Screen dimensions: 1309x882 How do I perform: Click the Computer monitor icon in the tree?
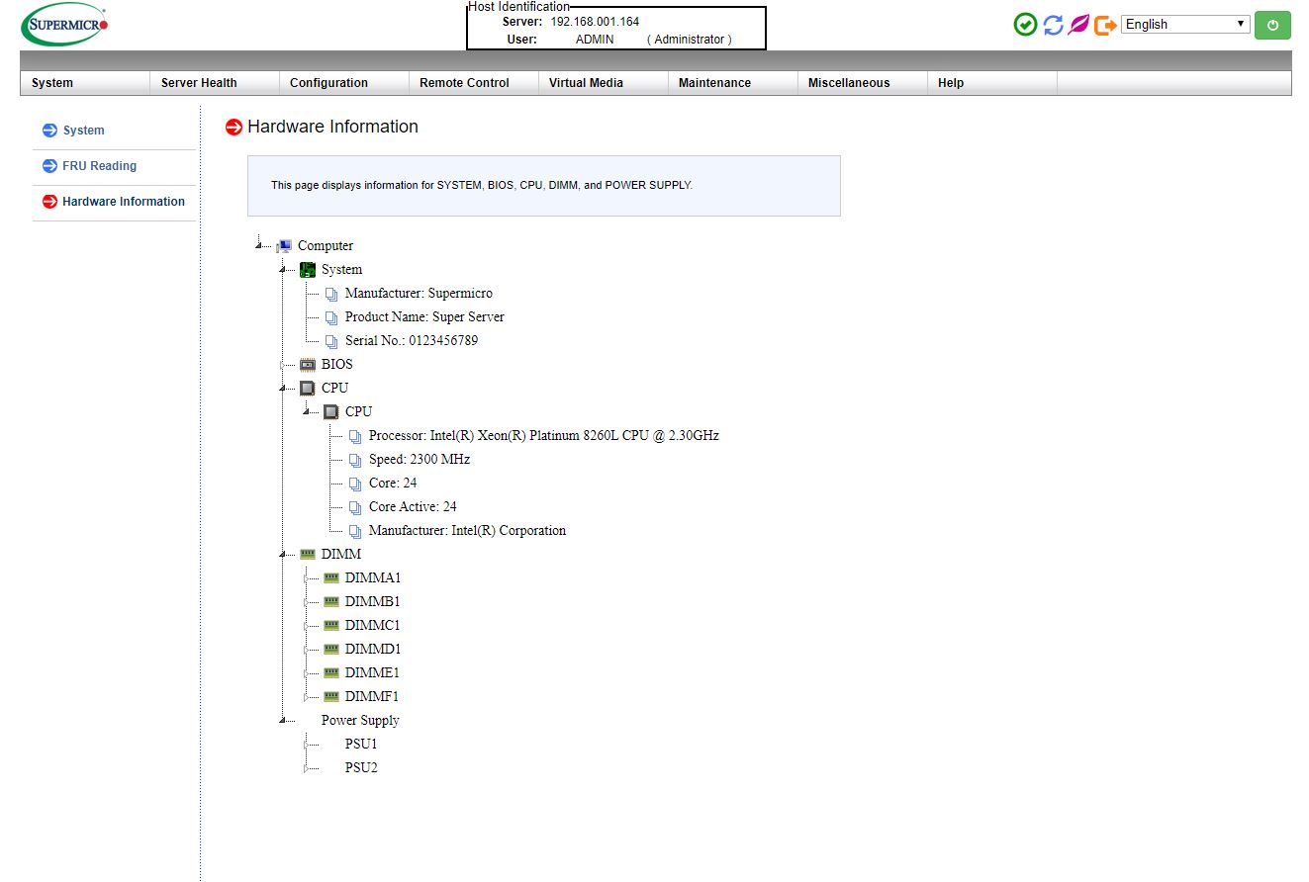click(284, 245)
